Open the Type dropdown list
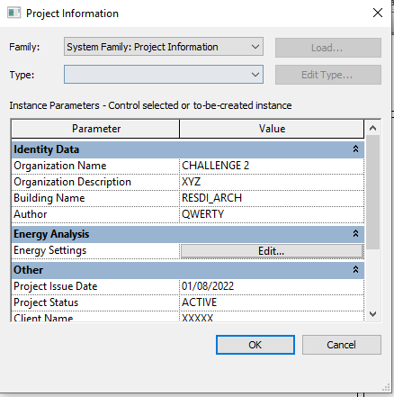Screen dimensions: 394x397 (164, 75)
